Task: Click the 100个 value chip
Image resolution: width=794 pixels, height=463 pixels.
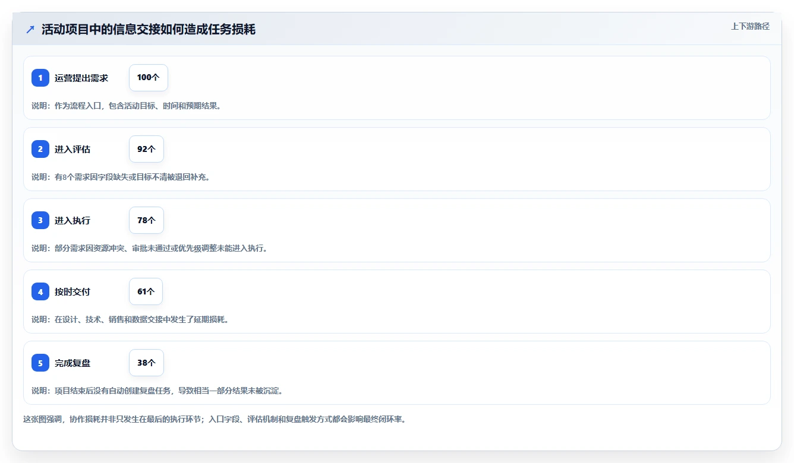Action: (x=149, y=78)
